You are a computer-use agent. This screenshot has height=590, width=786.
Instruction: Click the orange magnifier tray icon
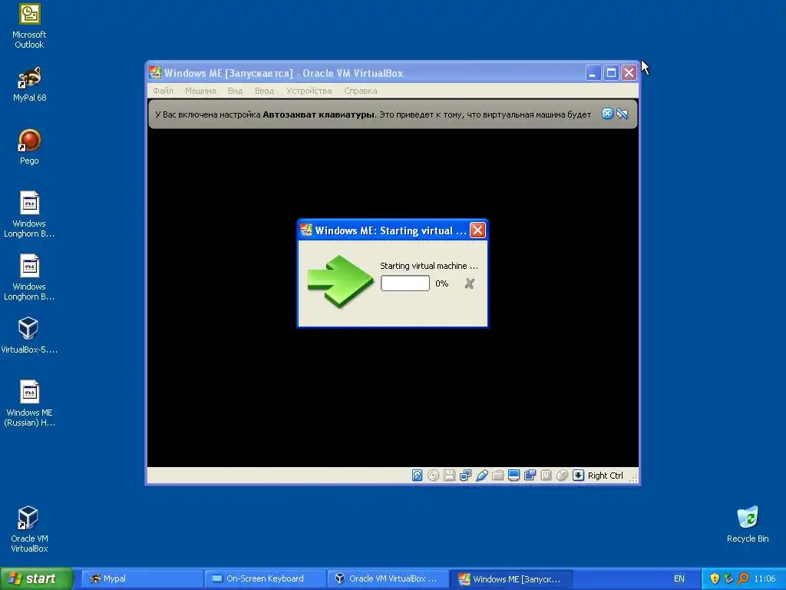click(743, 578)
